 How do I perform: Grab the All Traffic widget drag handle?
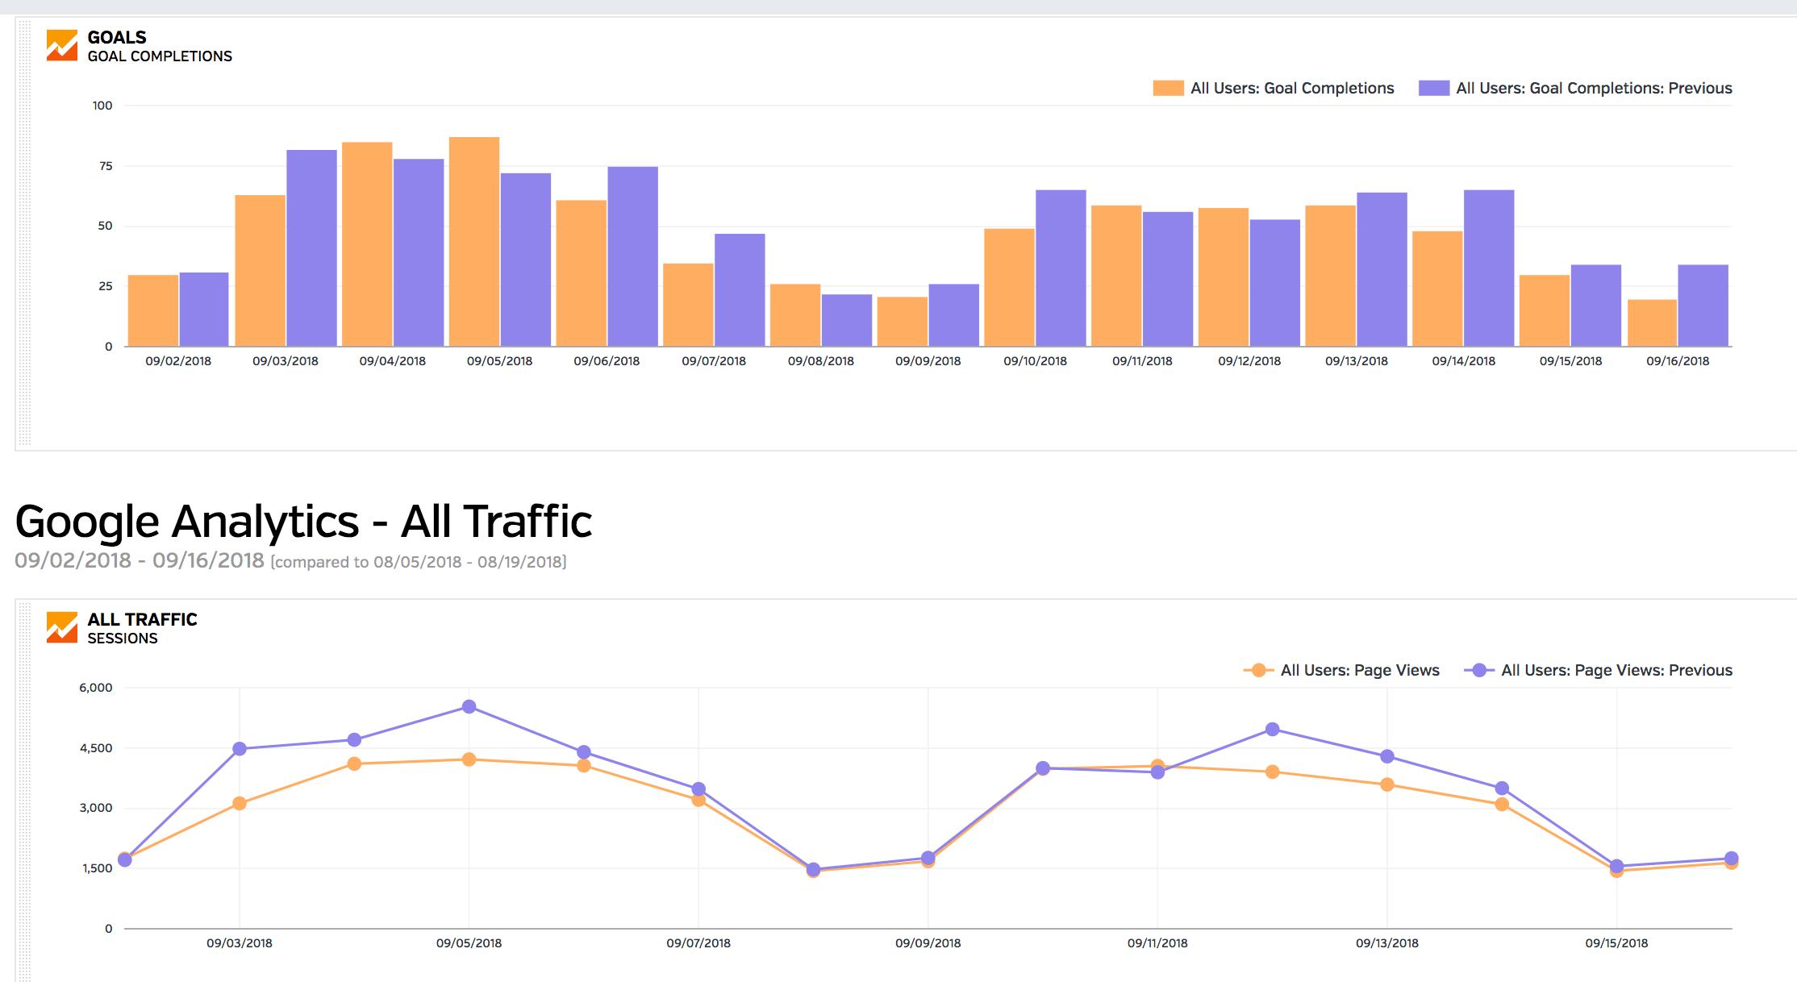[25, 790]
